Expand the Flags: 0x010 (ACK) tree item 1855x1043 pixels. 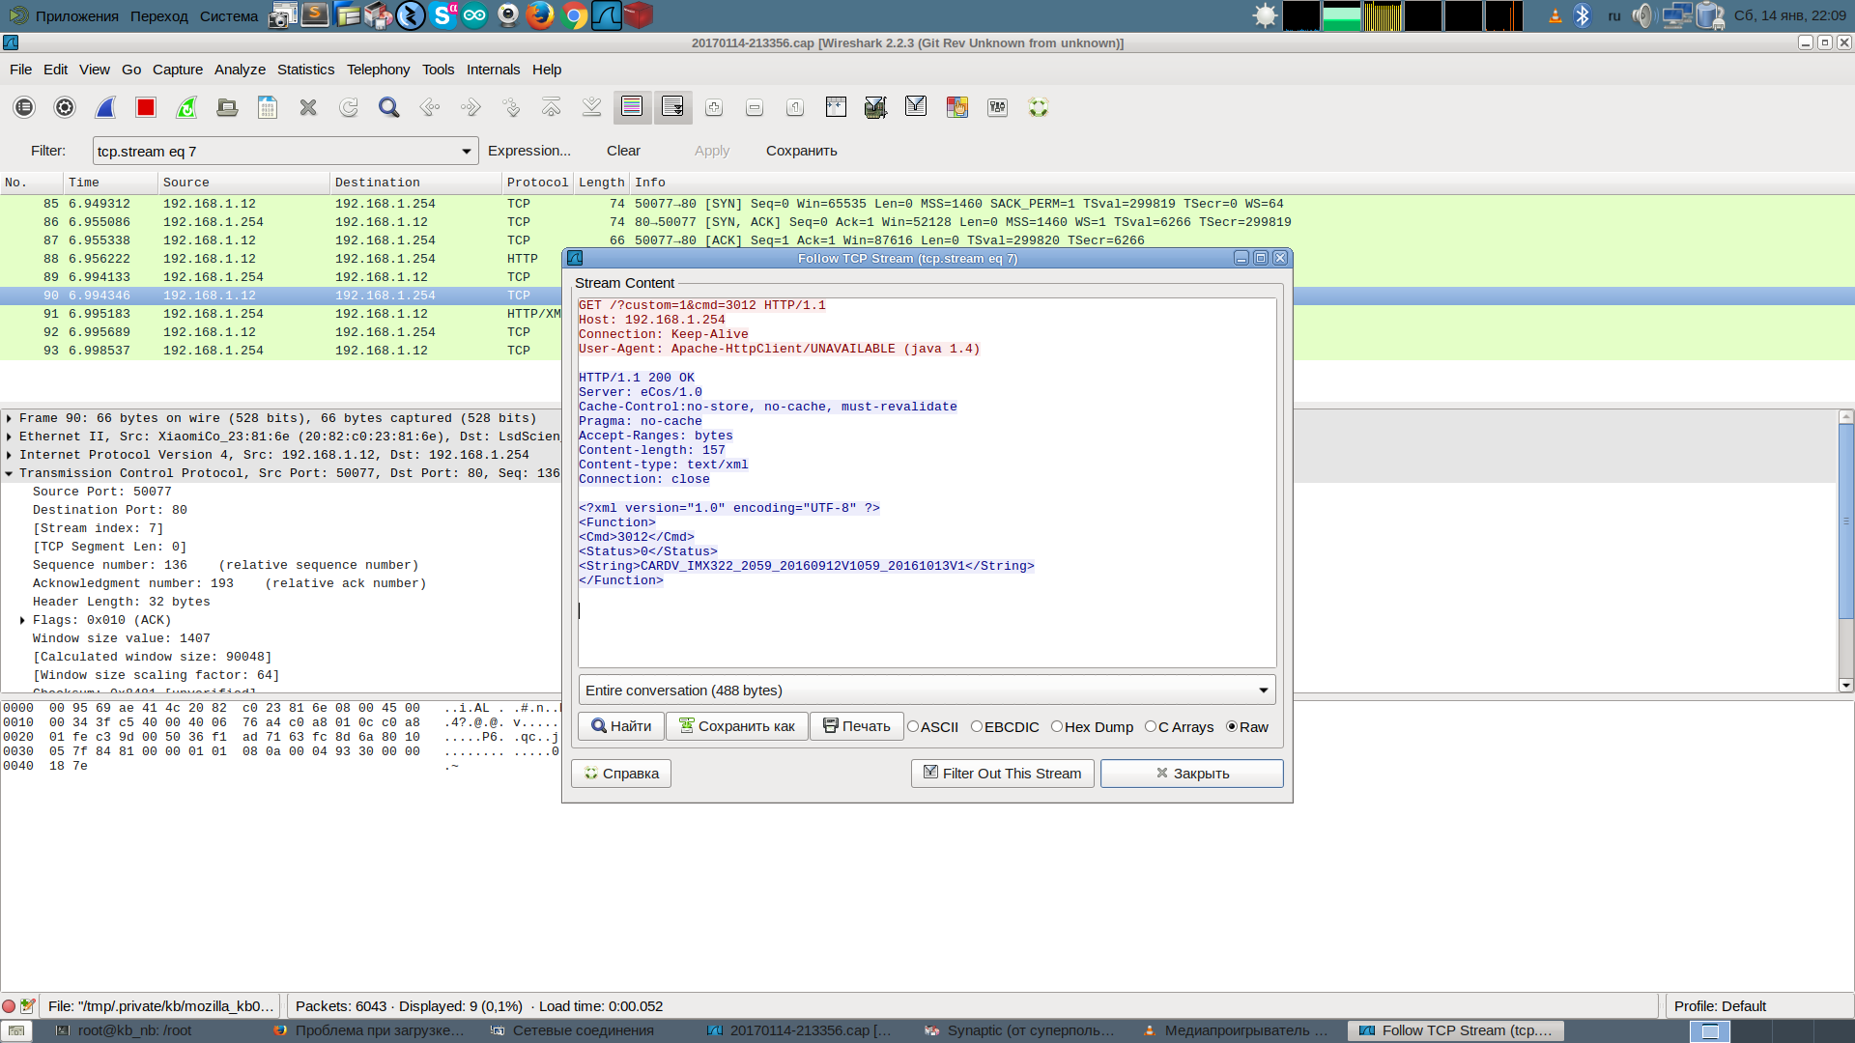point(22,620)
